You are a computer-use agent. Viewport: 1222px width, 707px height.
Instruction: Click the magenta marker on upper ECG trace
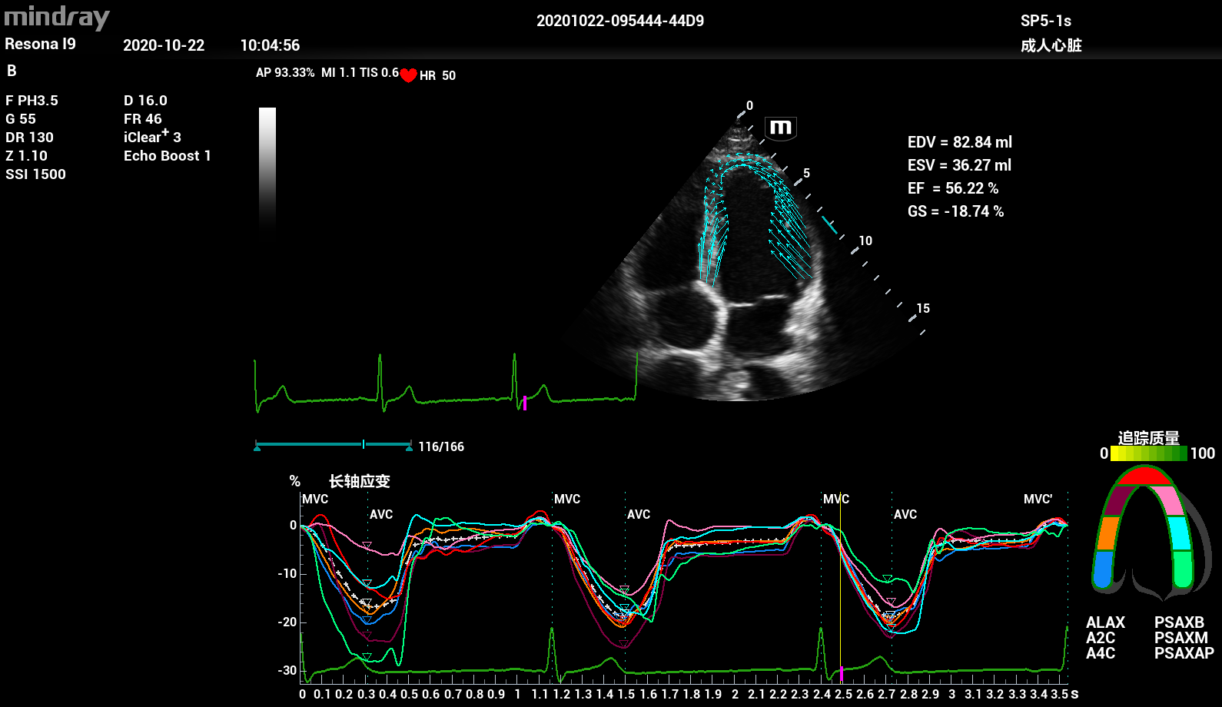coord(525,403)
